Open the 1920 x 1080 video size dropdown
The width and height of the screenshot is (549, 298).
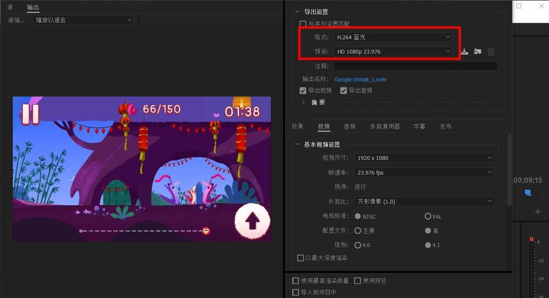click(x=424, y=158)
